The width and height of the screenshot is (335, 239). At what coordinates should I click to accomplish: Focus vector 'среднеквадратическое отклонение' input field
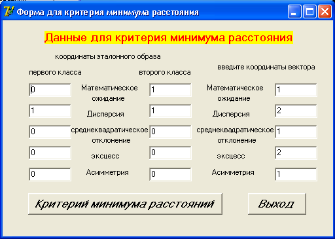tap(296, 132)
